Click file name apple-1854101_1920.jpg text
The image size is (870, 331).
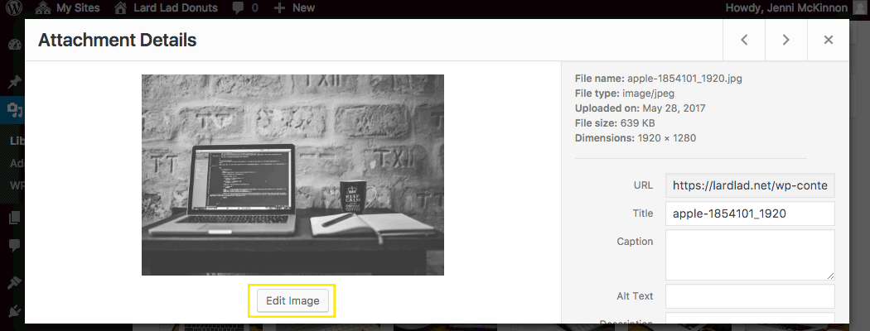[659, 79]
